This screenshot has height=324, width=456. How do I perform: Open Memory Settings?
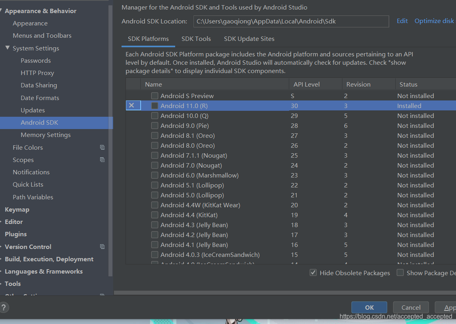click(x=46, y=135)
